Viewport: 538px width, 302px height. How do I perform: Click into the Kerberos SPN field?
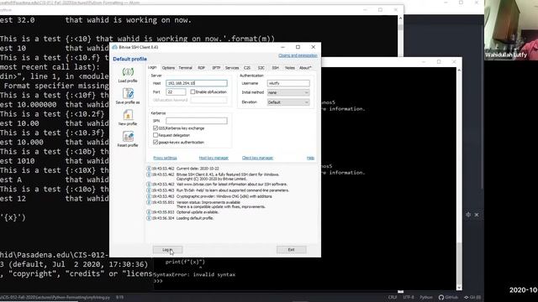(x=197, y=121)
